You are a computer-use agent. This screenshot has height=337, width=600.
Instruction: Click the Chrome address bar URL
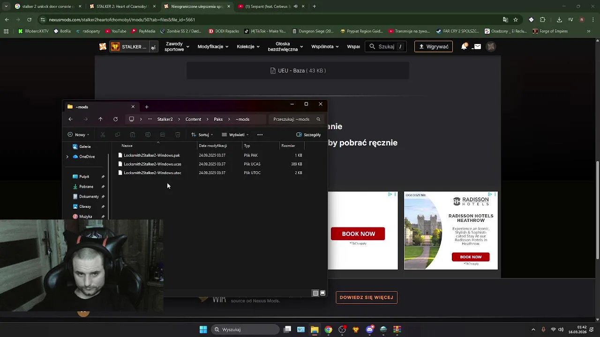[122, 20]
